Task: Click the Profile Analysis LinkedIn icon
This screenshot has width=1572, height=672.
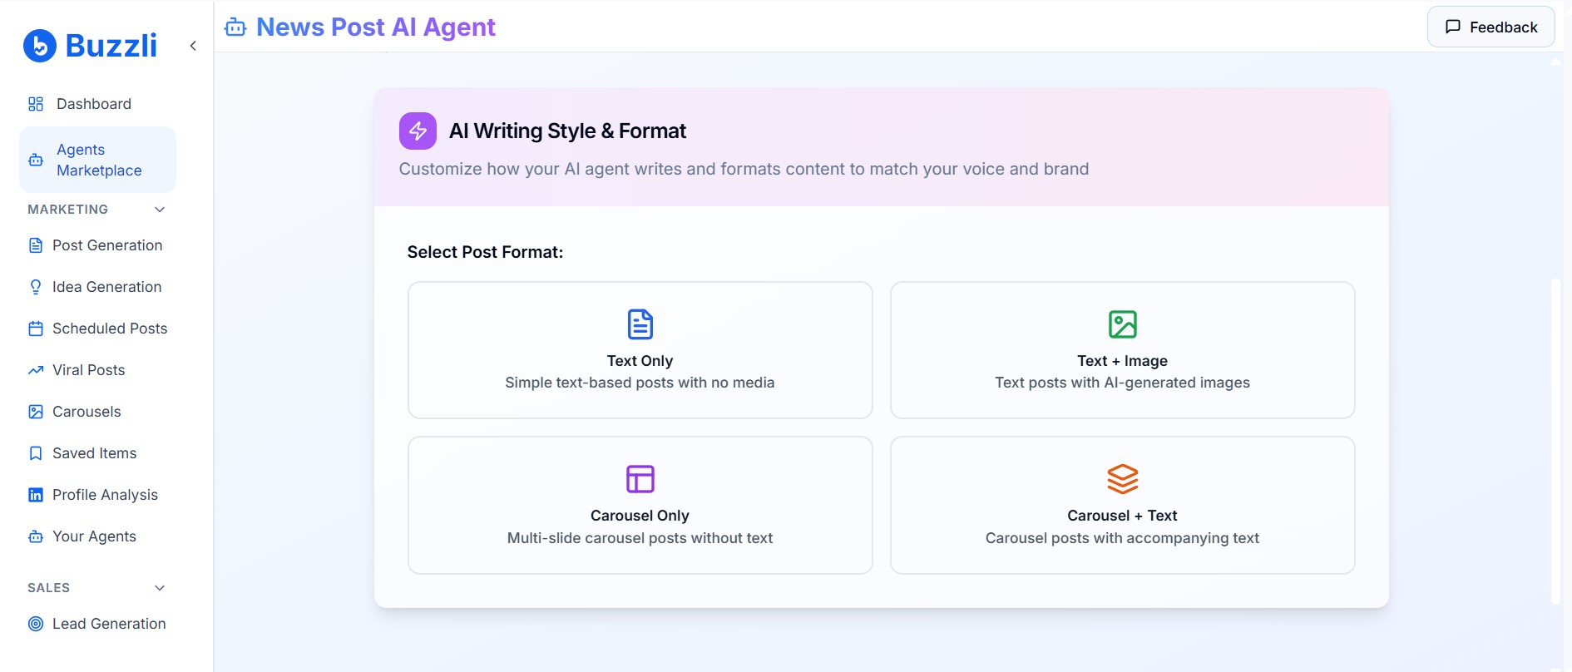Action: click(x=36, y=495)
